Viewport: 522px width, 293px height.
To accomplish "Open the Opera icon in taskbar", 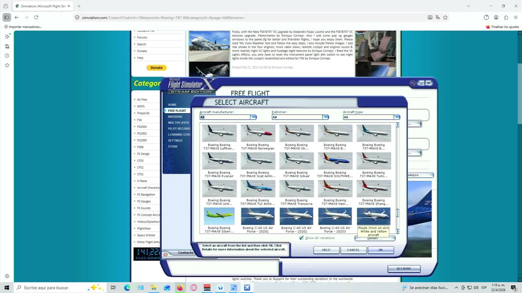I will pyautogui.click(x=194, y=288).
